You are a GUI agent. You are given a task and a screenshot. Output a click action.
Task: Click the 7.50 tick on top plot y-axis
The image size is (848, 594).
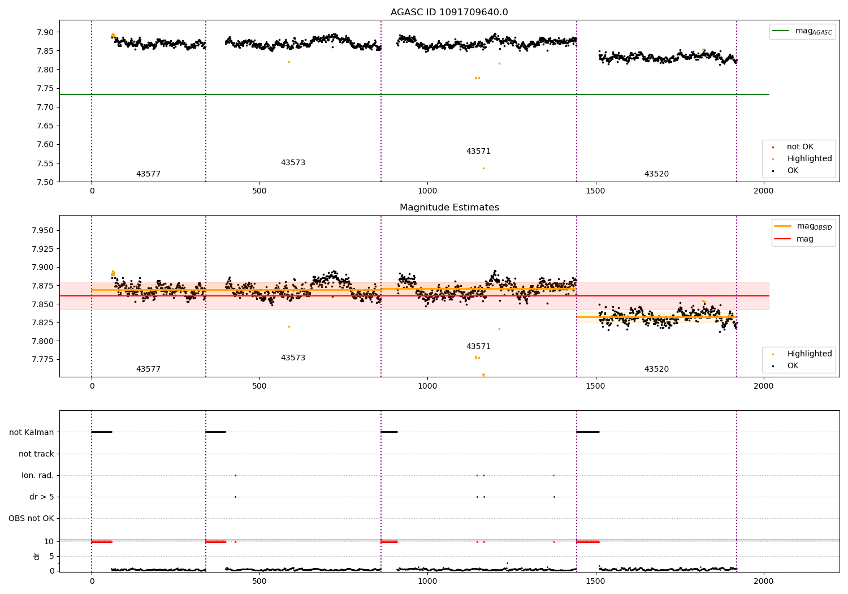pos(45,182)
